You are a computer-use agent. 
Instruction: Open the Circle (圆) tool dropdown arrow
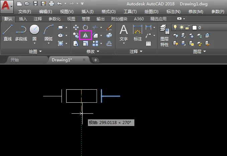34,43
